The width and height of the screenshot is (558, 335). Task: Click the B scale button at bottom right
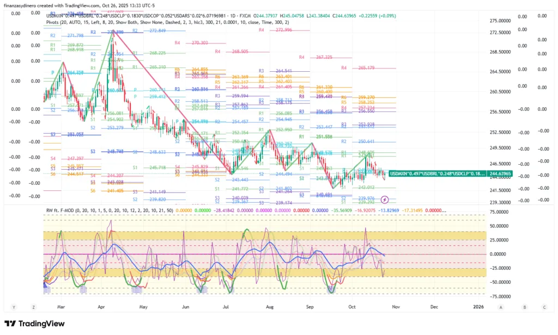(x=525, y=307)
